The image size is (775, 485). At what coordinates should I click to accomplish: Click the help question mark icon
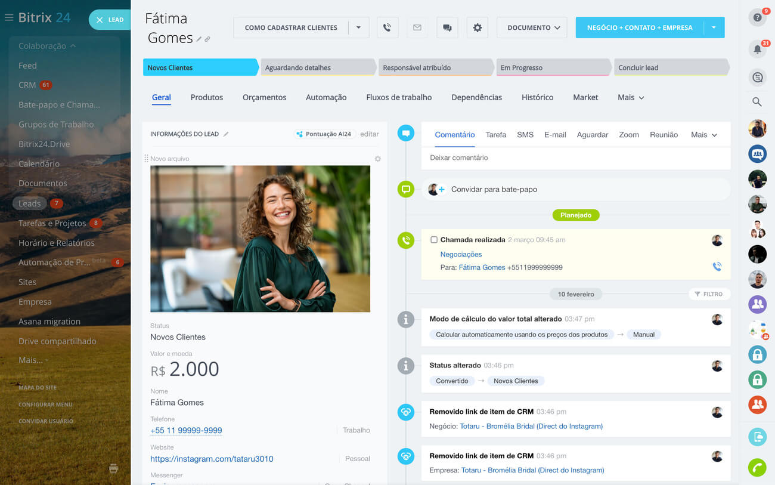pyautogui.click(x=757, y=18)
